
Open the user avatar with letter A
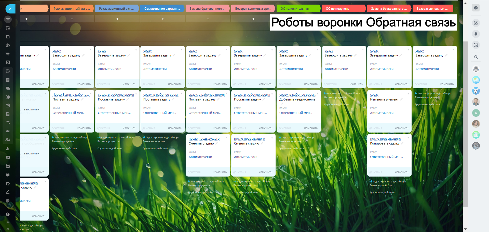476,113
